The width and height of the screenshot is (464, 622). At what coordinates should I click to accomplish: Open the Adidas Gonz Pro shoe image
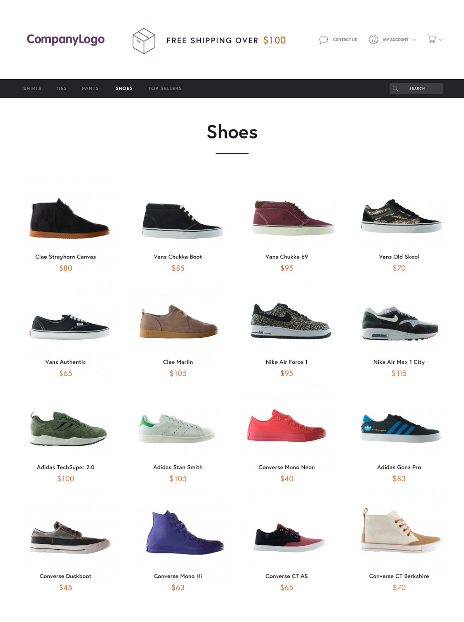point(401,428)
